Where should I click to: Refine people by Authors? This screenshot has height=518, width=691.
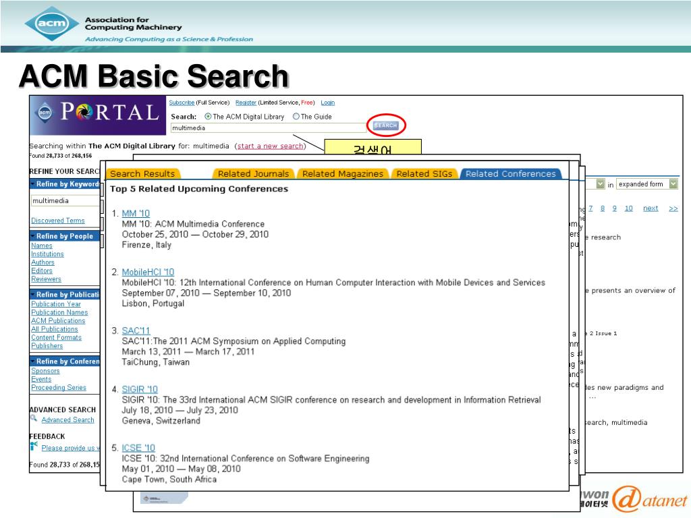[x=43, y=262]
